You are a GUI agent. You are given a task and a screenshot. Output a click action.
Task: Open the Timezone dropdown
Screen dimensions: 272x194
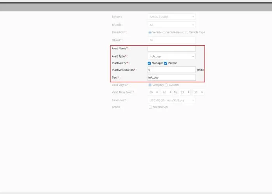click(x=171, y=100)
